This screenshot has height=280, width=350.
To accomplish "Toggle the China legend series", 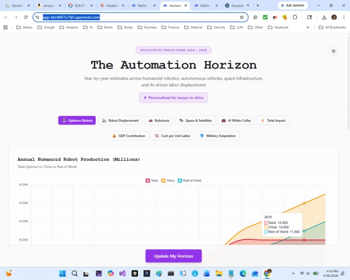I will [x=168, y=180].
